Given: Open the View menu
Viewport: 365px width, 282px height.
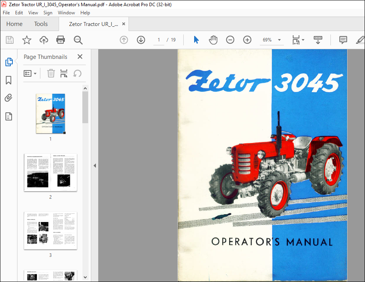Looking at the screenshot, I should point(33,13).
